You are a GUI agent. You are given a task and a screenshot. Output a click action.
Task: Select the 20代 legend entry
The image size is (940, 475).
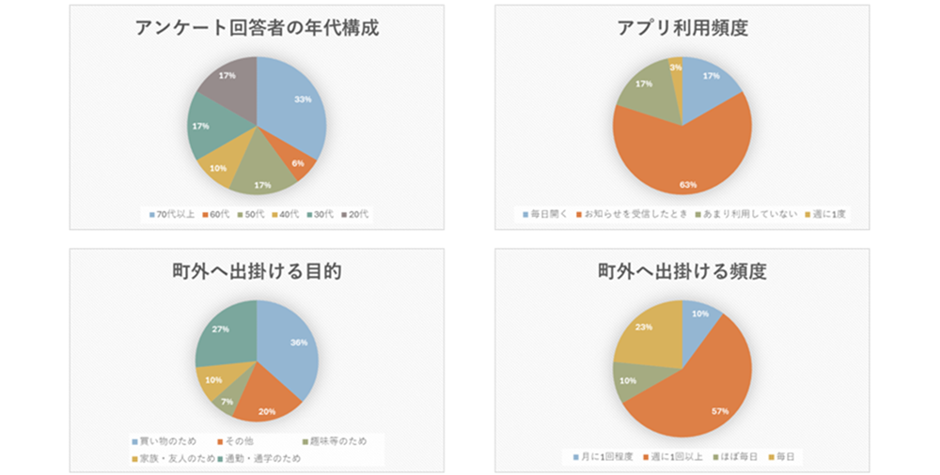coord(357,215)
